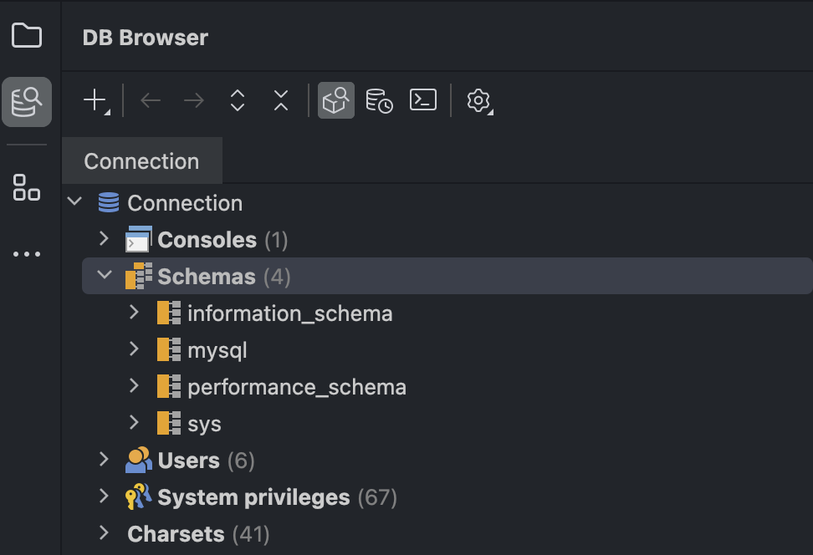This screenshot has height=555, width=813.
Task: Click the back navigation arrow
Action: pos(151,101)
